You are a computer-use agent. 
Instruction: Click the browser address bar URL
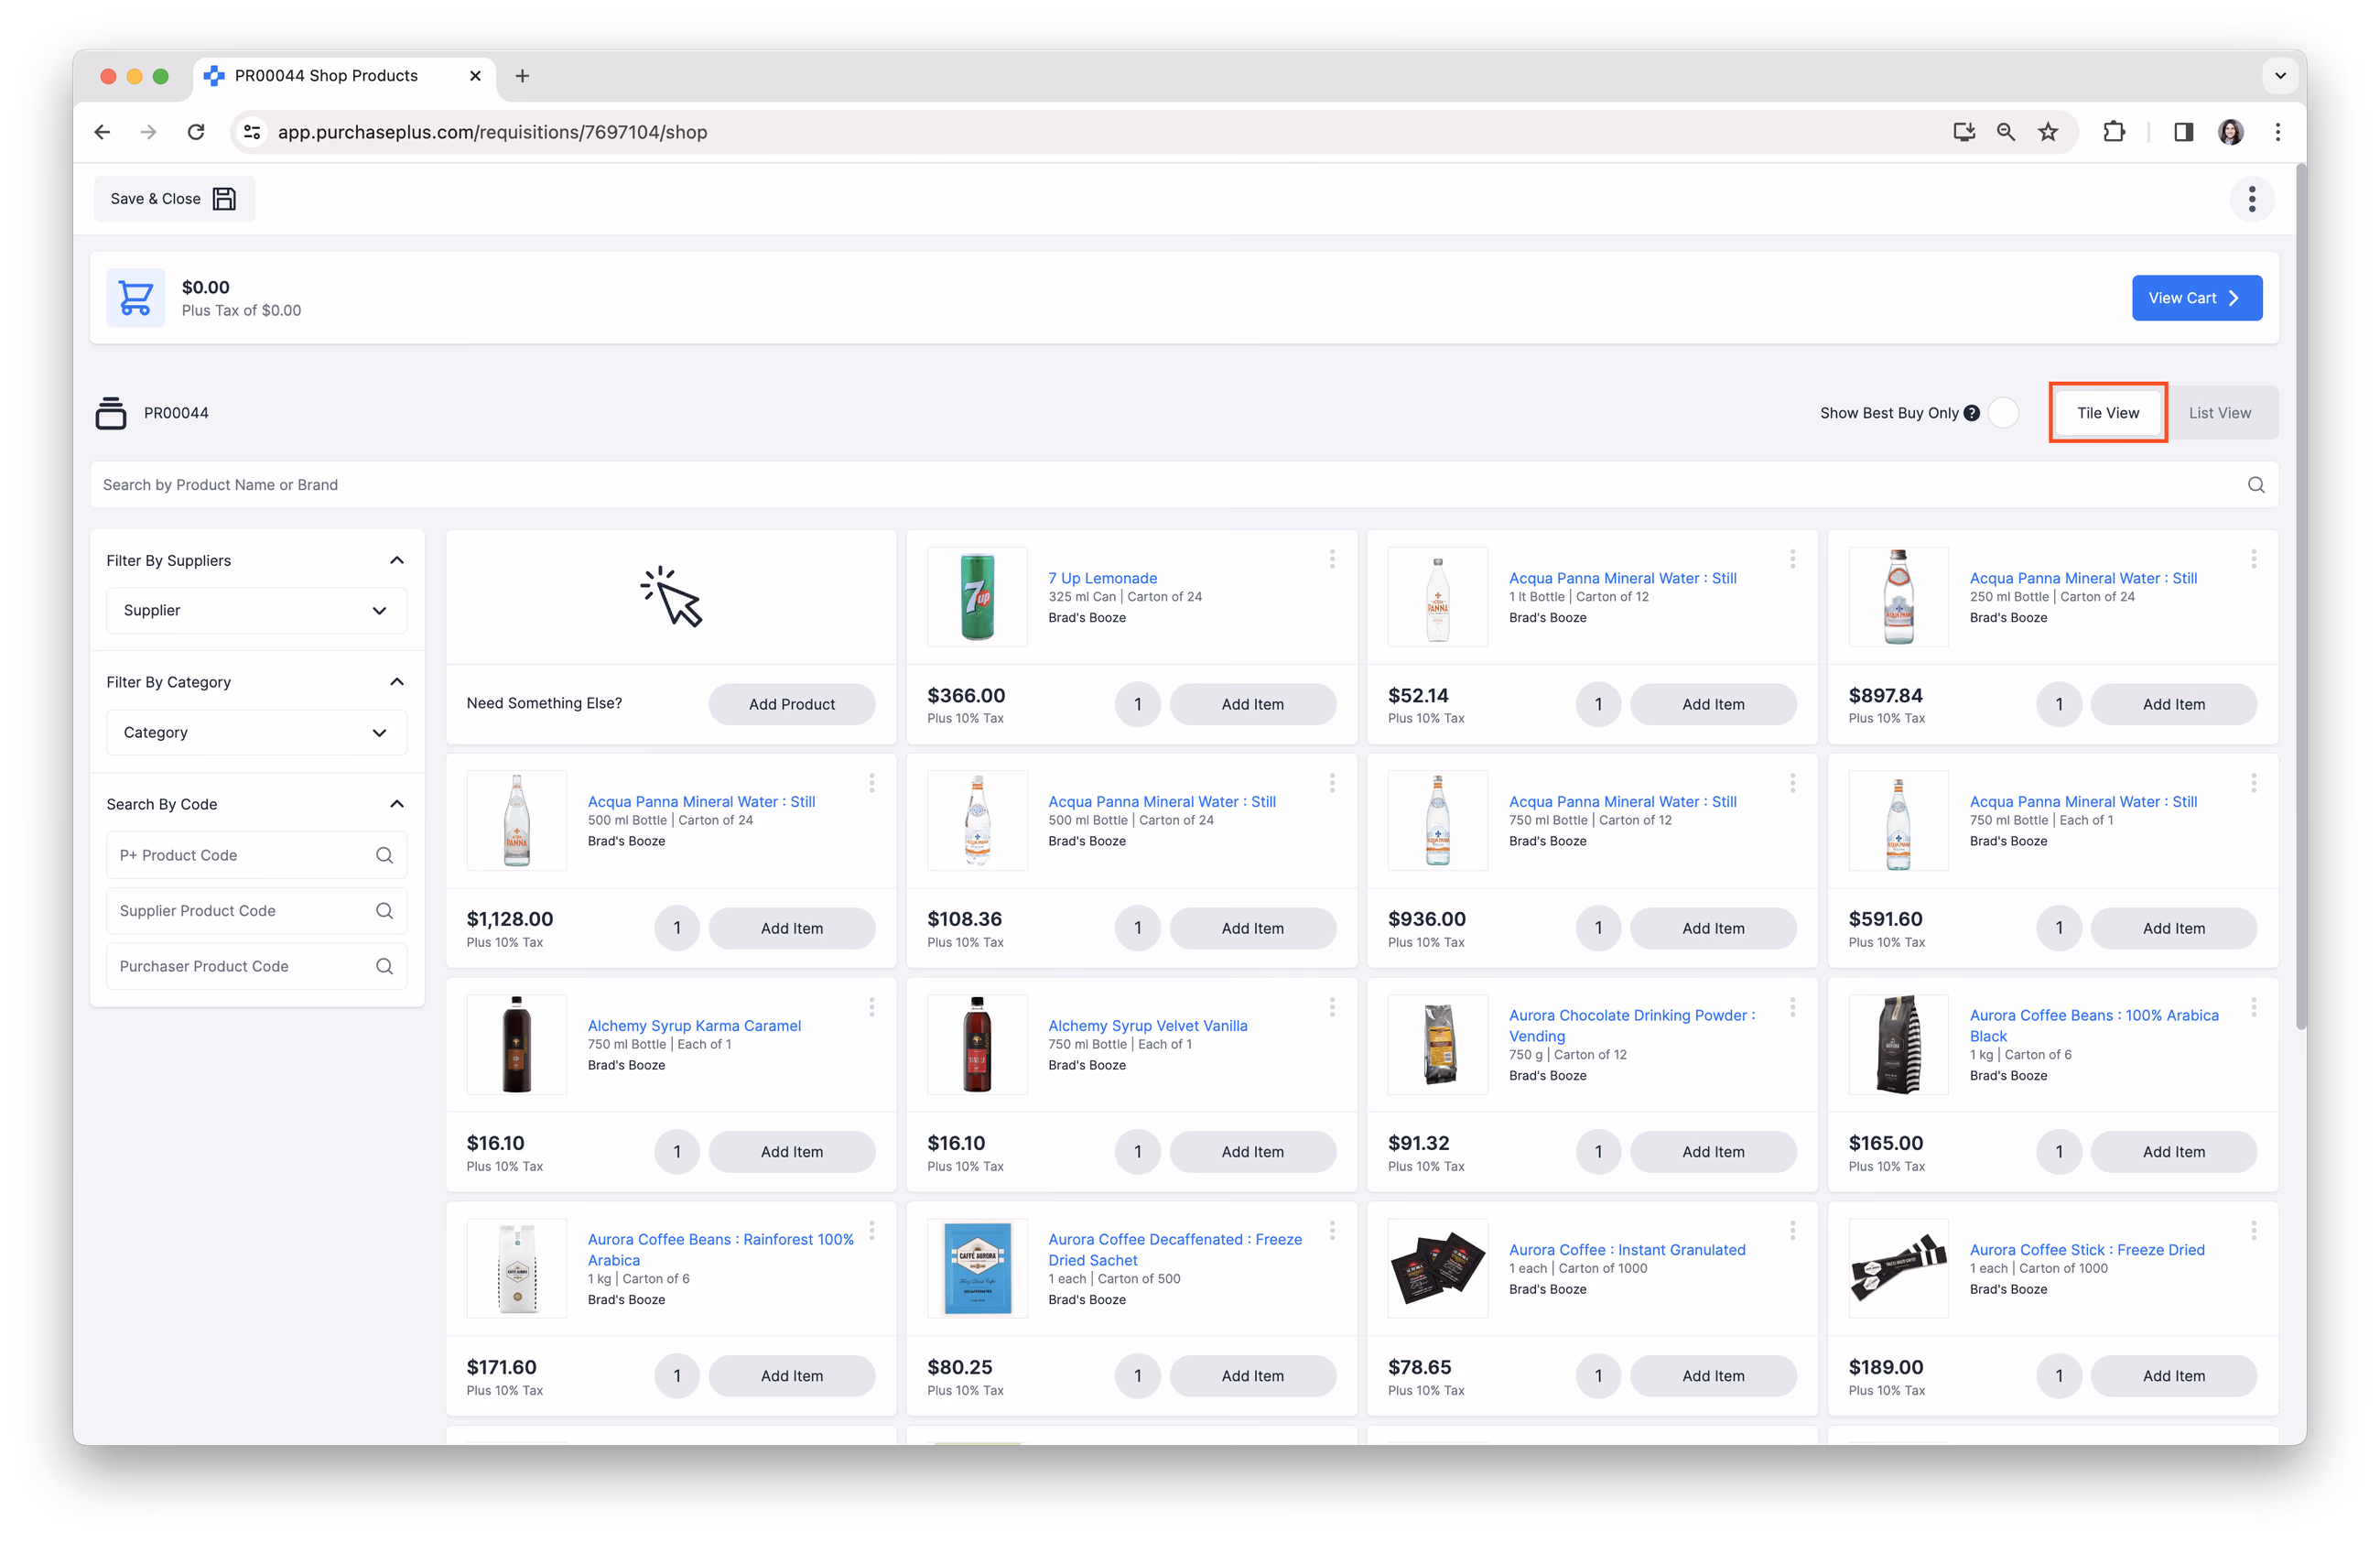[x=492, y=132]
